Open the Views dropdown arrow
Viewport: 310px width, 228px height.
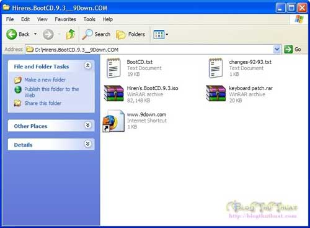[x=167, y=34]
